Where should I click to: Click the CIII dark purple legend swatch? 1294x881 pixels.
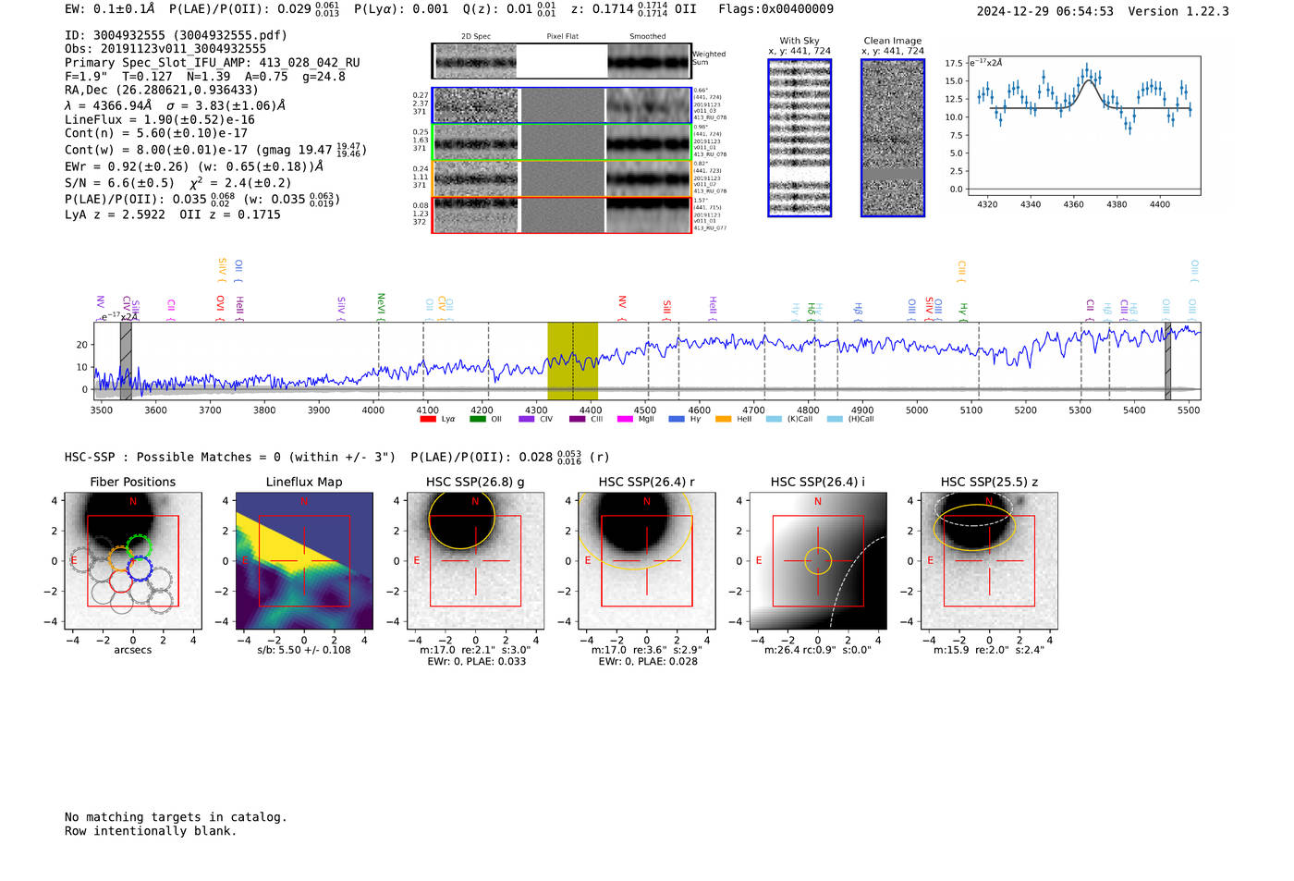(x=577, y=419)
